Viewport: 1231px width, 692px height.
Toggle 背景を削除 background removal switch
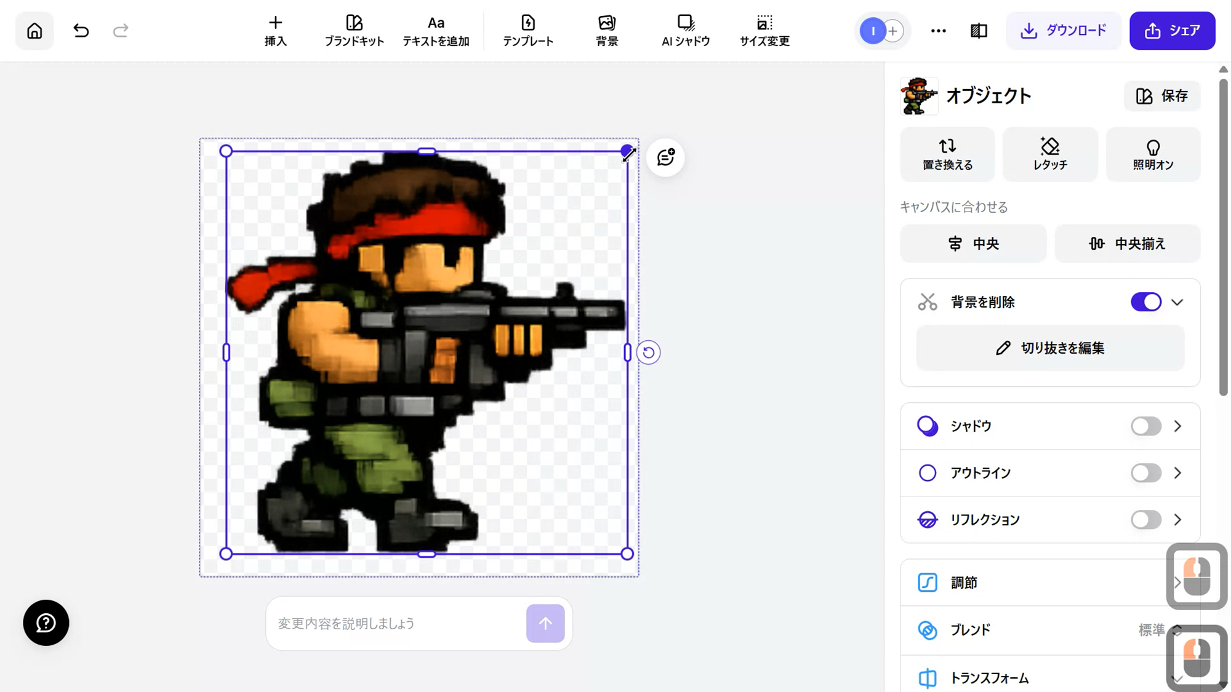tap(1146, 302)
